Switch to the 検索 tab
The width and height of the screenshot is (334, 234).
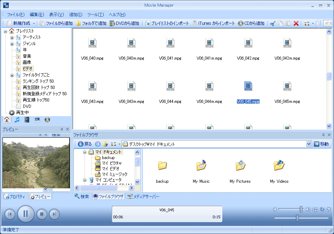tap(81, 196)
